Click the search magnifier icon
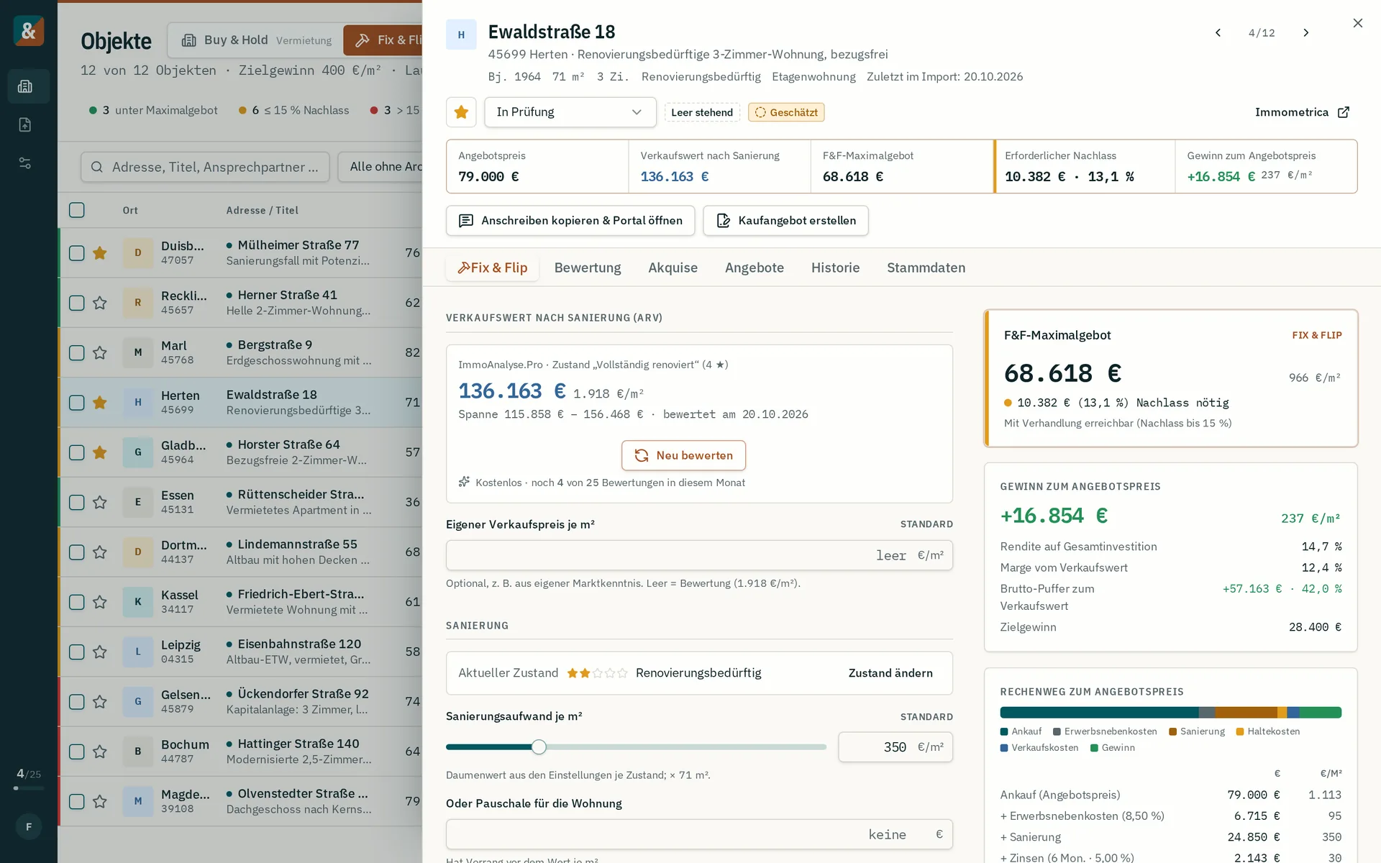1381x863 pixels. [x=97, y=167]
